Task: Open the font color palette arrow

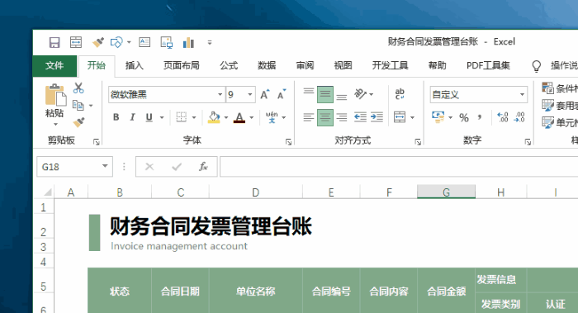Action: pyautogui.click(x=251, y=117)
